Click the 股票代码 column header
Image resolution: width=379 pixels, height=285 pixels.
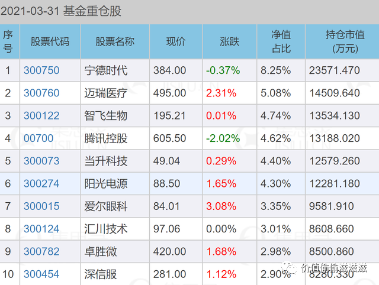click(50, 41)
